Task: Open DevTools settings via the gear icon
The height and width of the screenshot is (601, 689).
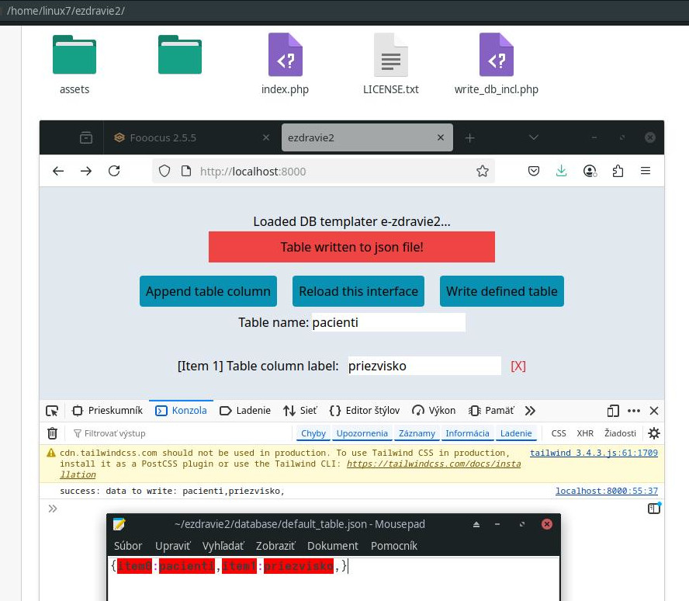Action: click(x=654, y=433)
